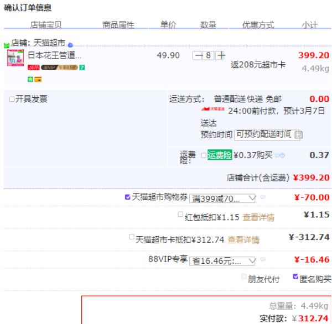Click the ¥-70.00 coupon discount amount
Image resolution: width=332 pixels, height=324 pixels.
312,197
